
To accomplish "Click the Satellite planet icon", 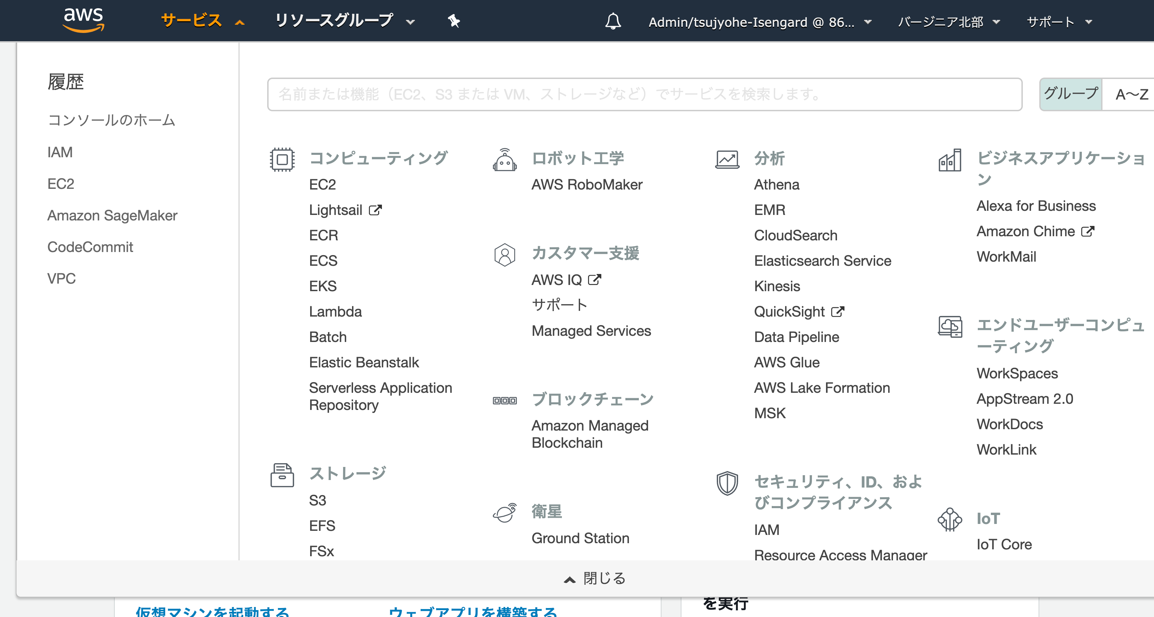I will [x=505, y=513].
